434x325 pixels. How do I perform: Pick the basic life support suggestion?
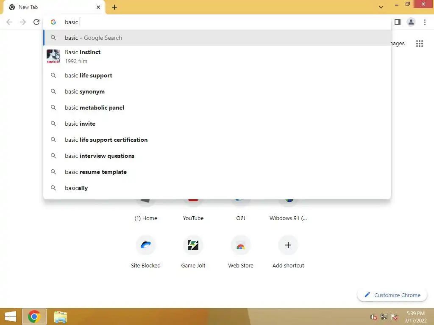tap(217, 75)
